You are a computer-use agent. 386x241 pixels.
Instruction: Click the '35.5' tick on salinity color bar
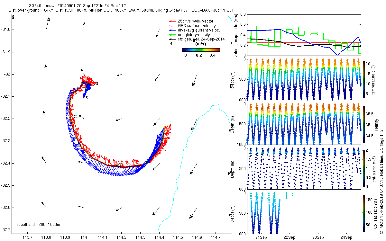[x=370, y=114]
